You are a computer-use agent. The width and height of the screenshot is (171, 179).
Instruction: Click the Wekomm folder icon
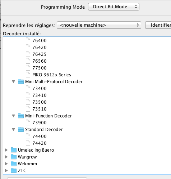click(14, 164)
